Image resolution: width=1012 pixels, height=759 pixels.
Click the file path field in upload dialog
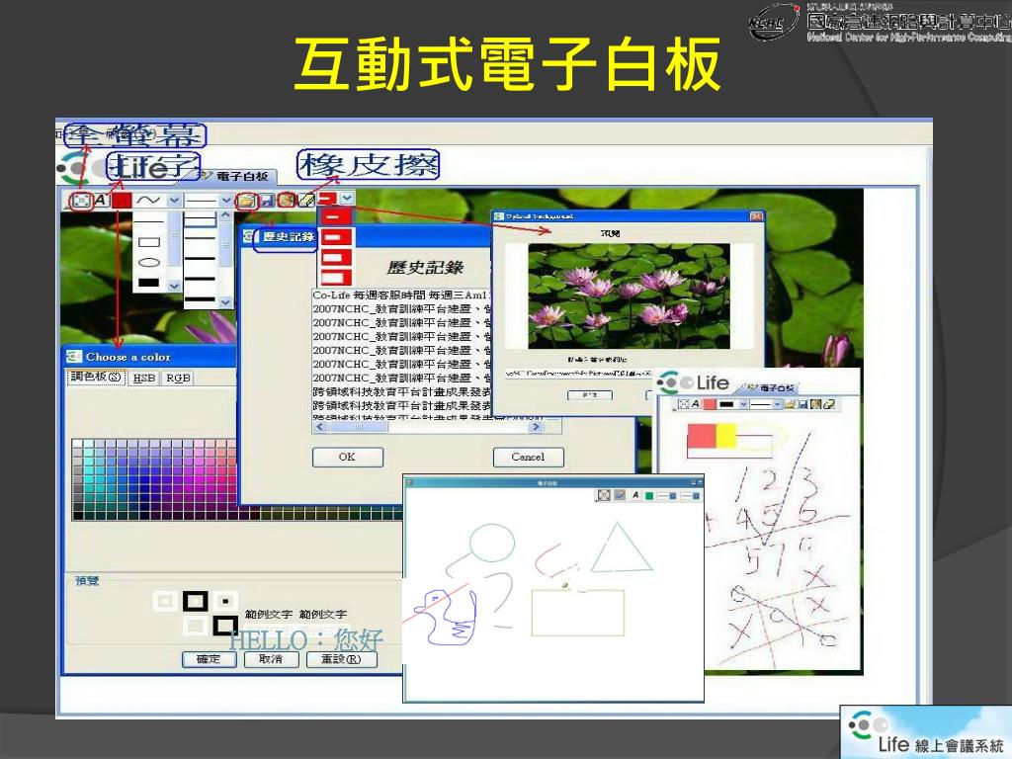579,373
